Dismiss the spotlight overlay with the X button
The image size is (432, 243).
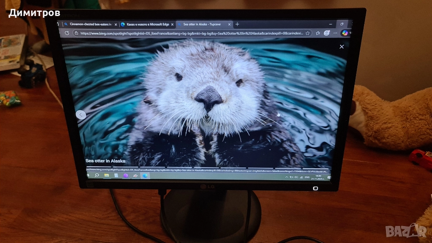[x=341, y=46]
